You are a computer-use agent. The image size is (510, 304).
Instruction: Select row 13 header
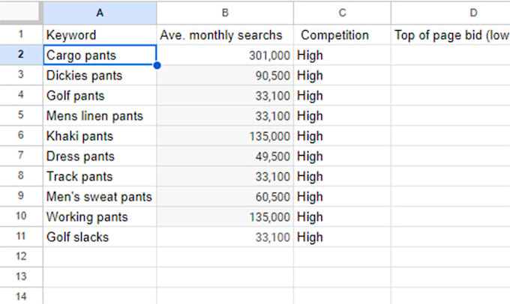tap(21, 276)
